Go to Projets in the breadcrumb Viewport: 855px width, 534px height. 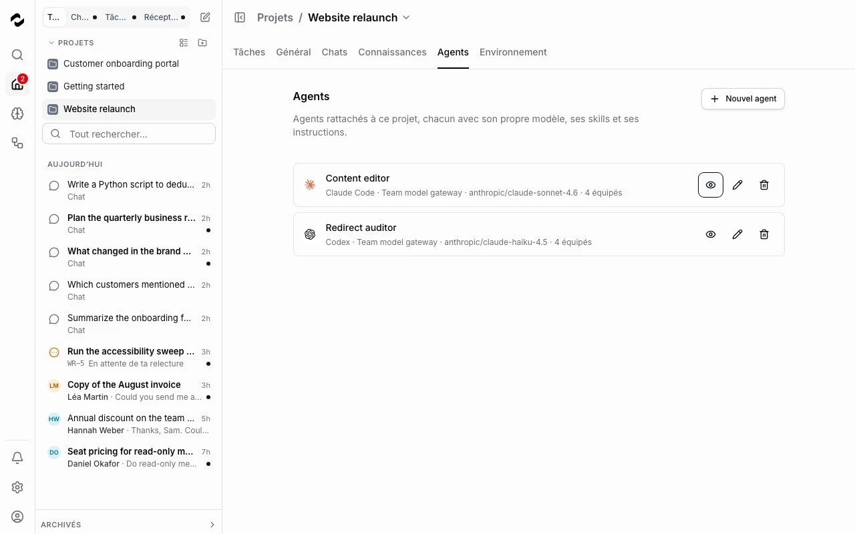pos(275,17)
